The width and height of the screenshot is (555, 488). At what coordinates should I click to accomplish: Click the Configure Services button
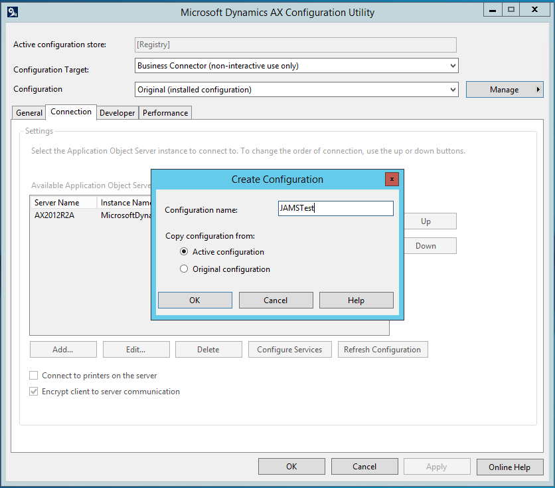tap(289, 350)
